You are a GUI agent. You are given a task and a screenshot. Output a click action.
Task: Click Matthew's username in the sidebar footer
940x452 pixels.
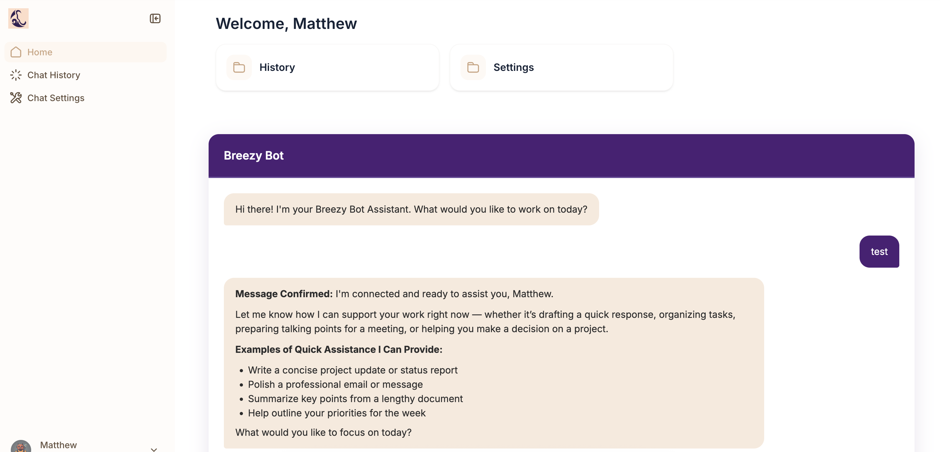59,445
